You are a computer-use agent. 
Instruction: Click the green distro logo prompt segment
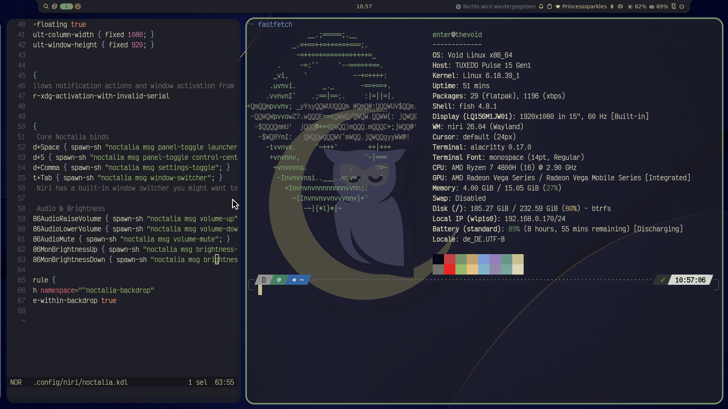coord(279,280)
